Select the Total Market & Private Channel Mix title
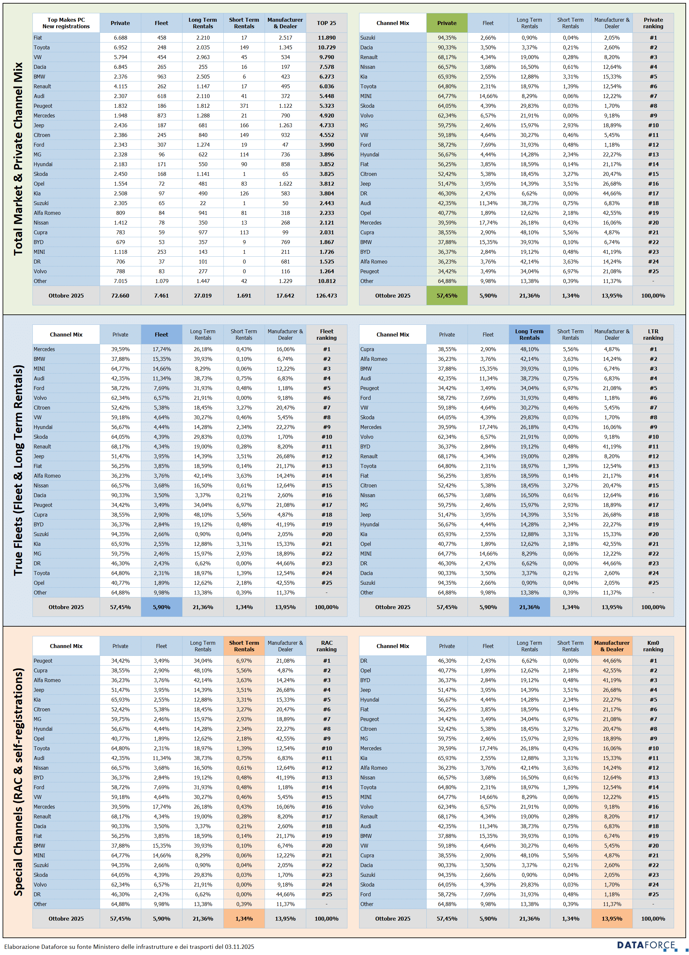 (x=18, y=159)
